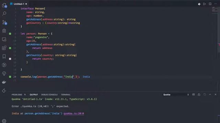Click the unsaved dot on Untitled-1 tab

[x=26, y=4]
